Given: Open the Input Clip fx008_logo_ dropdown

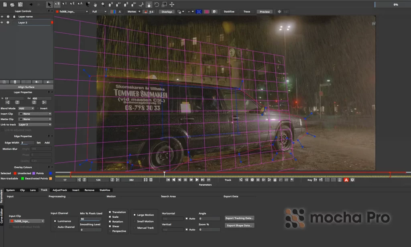Looking at the screenshot, I should pyautogui.click(x=26, y=221).
